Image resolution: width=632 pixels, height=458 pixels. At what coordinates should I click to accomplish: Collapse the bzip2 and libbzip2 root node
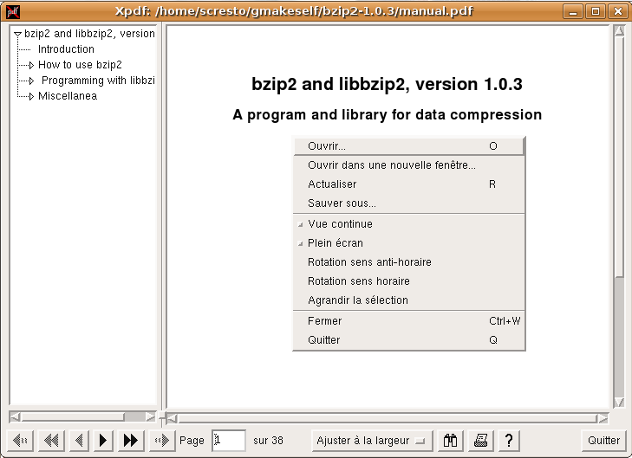(x=17, y=35)
